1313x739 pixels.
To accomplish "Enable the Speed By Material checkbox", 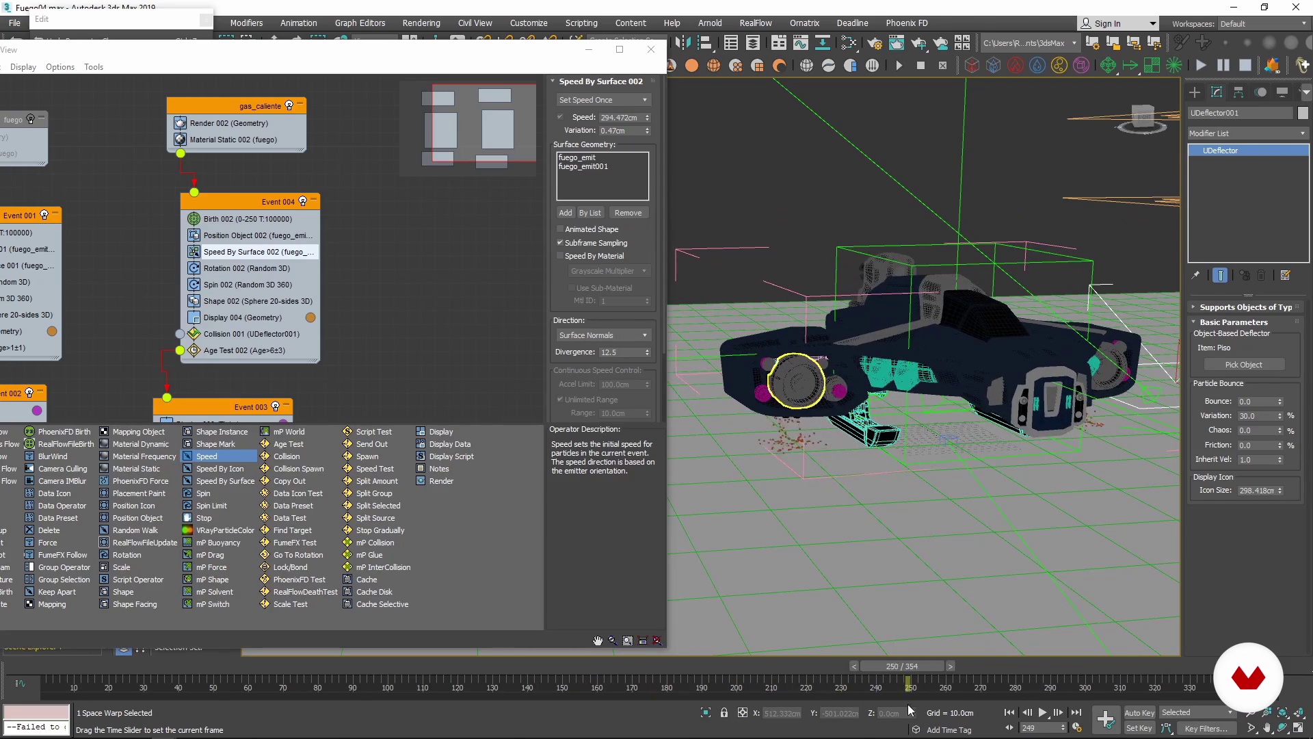I will pos(560,256).
